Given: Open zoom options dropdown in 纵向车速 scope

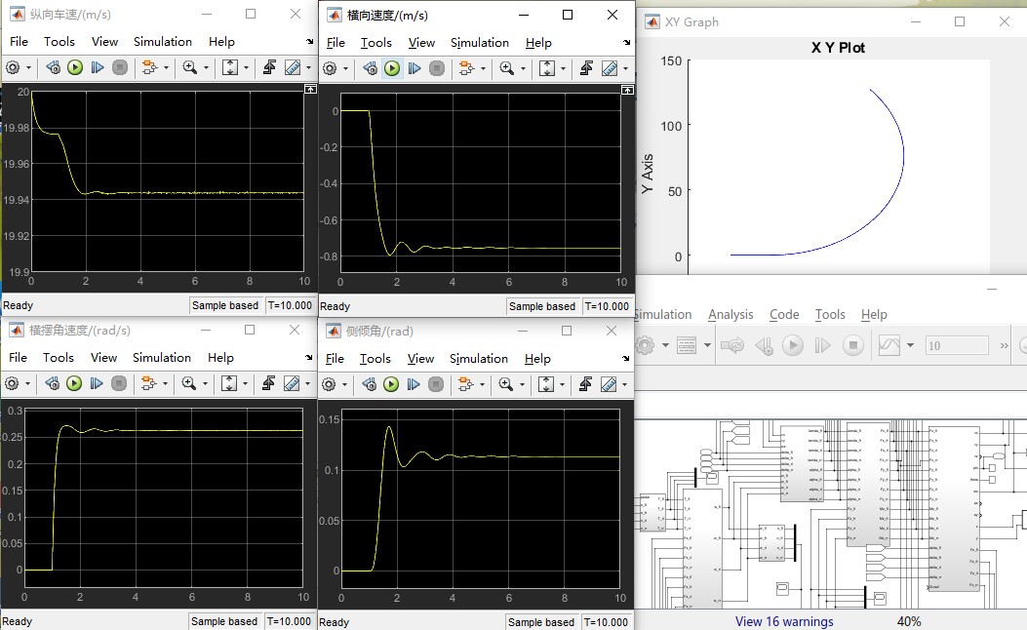Looking at the screenshot, I should pos(207,67).
